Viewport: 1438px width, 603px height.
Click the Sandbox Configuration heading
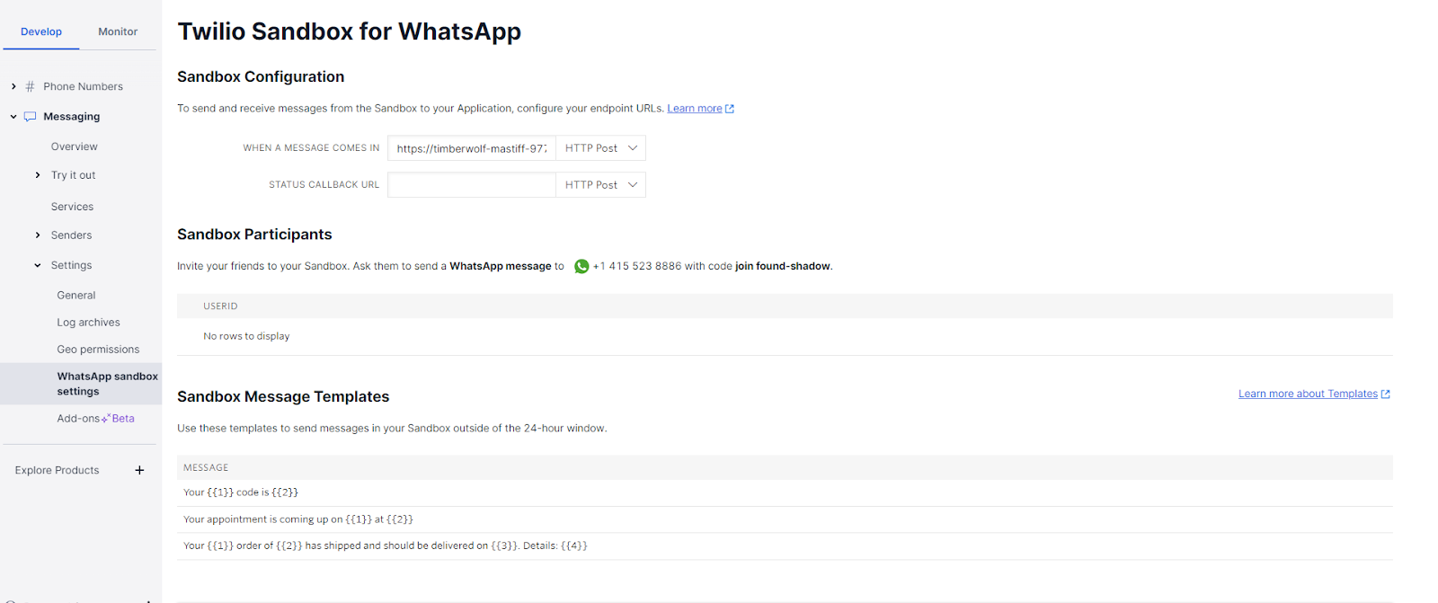tap(261, 77)
